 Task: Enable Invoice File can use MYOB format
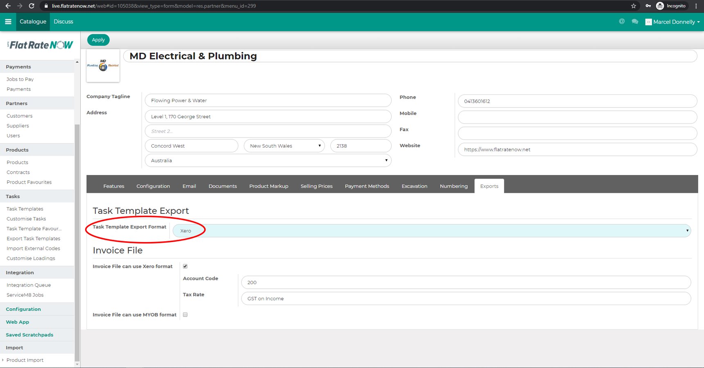(185, 314)
